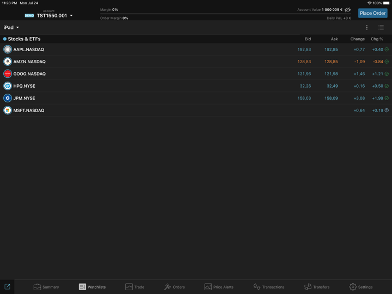
Task: Tap the check status circle on AAPL row
Action: 387,50
